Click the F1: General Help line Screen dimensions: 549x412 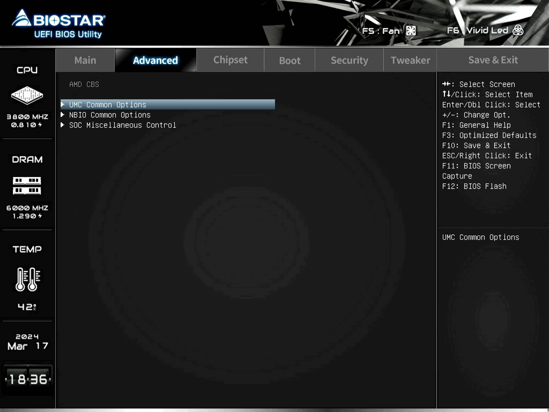(477, 125)
